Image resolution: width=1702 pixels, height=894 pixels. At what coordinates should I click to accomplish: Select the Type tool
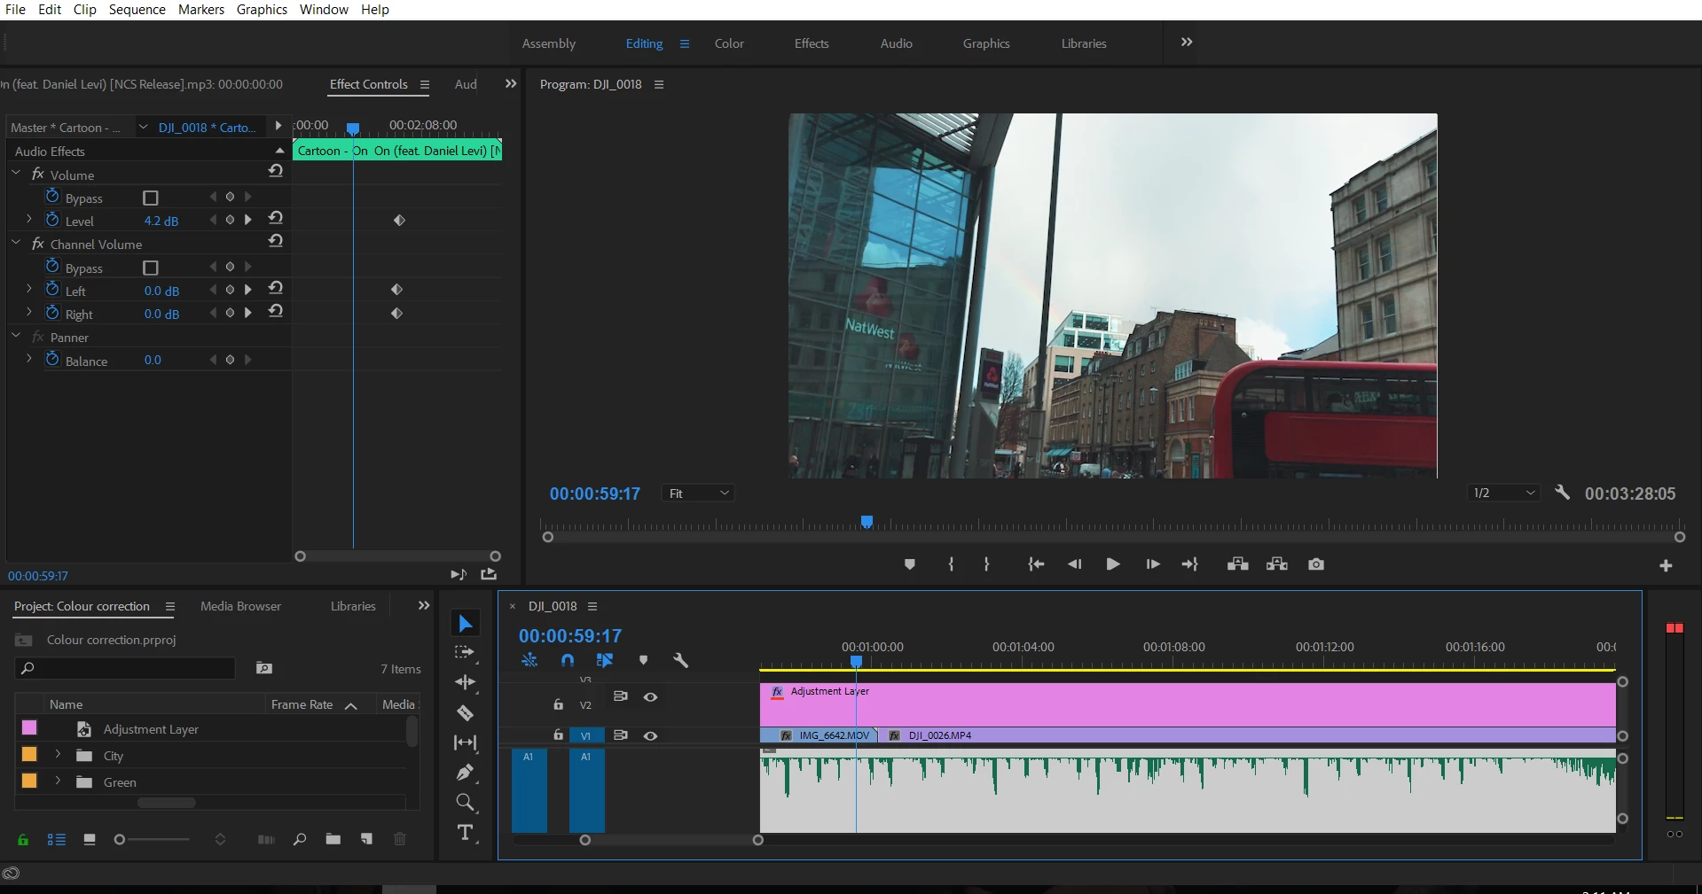click(x=465, y=833)
